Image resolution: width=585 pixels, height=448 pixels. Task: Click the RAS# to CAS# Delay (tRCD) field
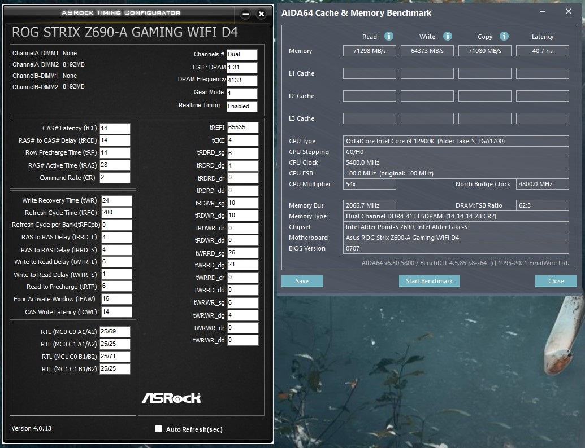point(115,140)
